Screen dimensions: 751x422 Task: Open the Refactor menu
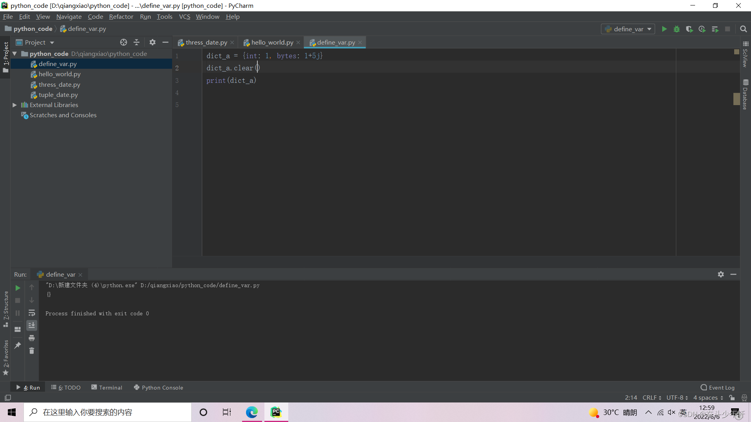[121, 16]
